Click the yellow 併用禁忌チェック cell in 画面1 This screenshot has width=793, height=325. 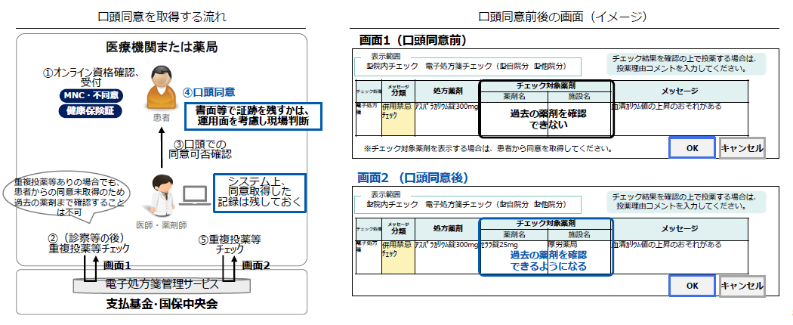point(398,111)
